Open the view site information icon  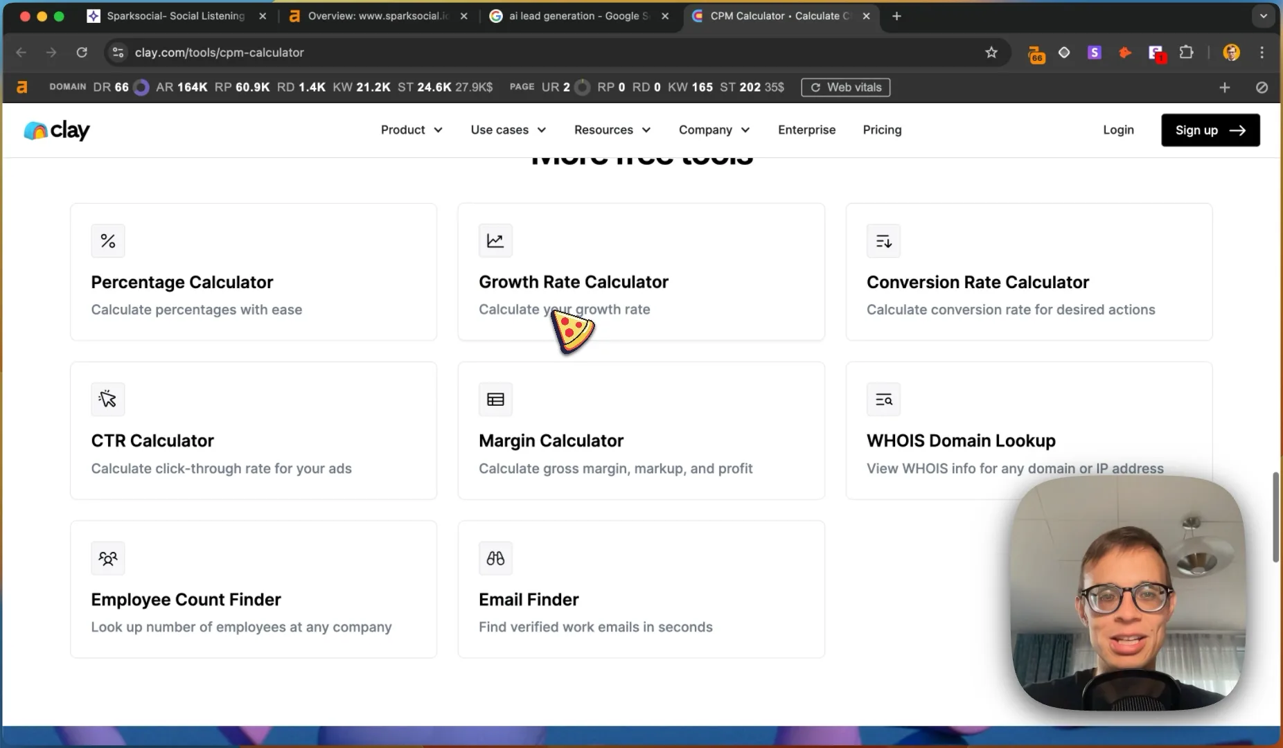118,53
